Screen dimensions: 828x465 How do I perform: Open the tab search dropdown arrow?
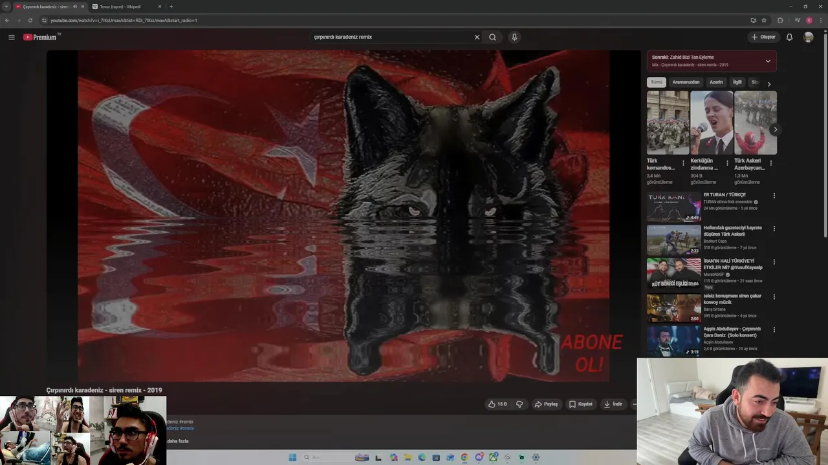pyautogui.click(x=6, y=6)
